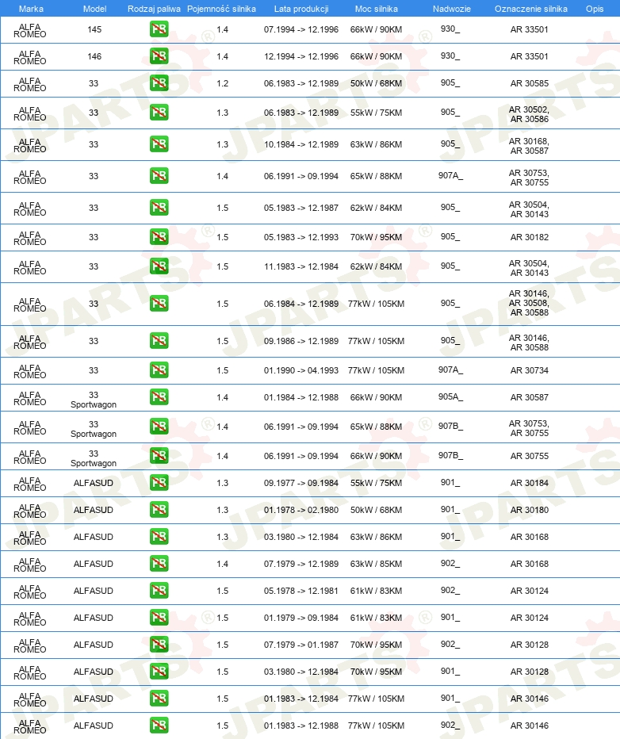Select the power cell '63kW / 85KM'

pyautogui.click(x=376, y=563)
